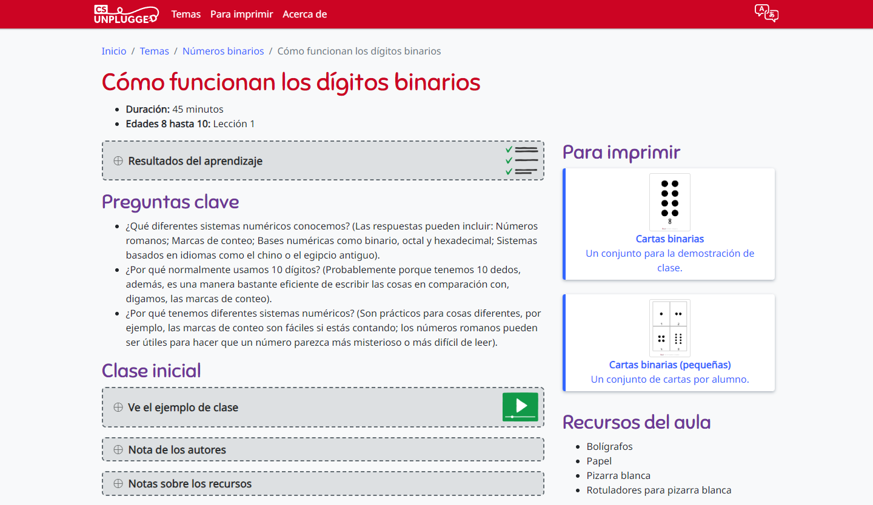
Task: Open the "Cartas binarias" printable link
Action: pyautogui.click(x=670, y=239)
